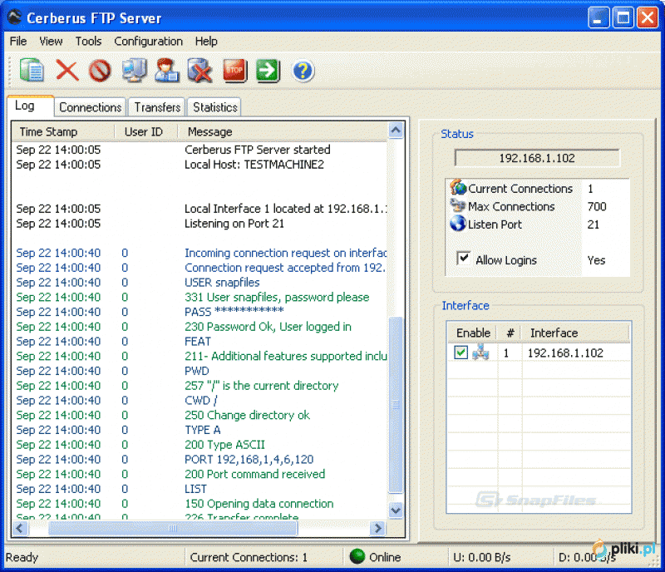Image resolution: width=665 pixels, height=572 pixels.
Task: Select the 'TYPE A' log entry
Action: click(x=199, y=430)
